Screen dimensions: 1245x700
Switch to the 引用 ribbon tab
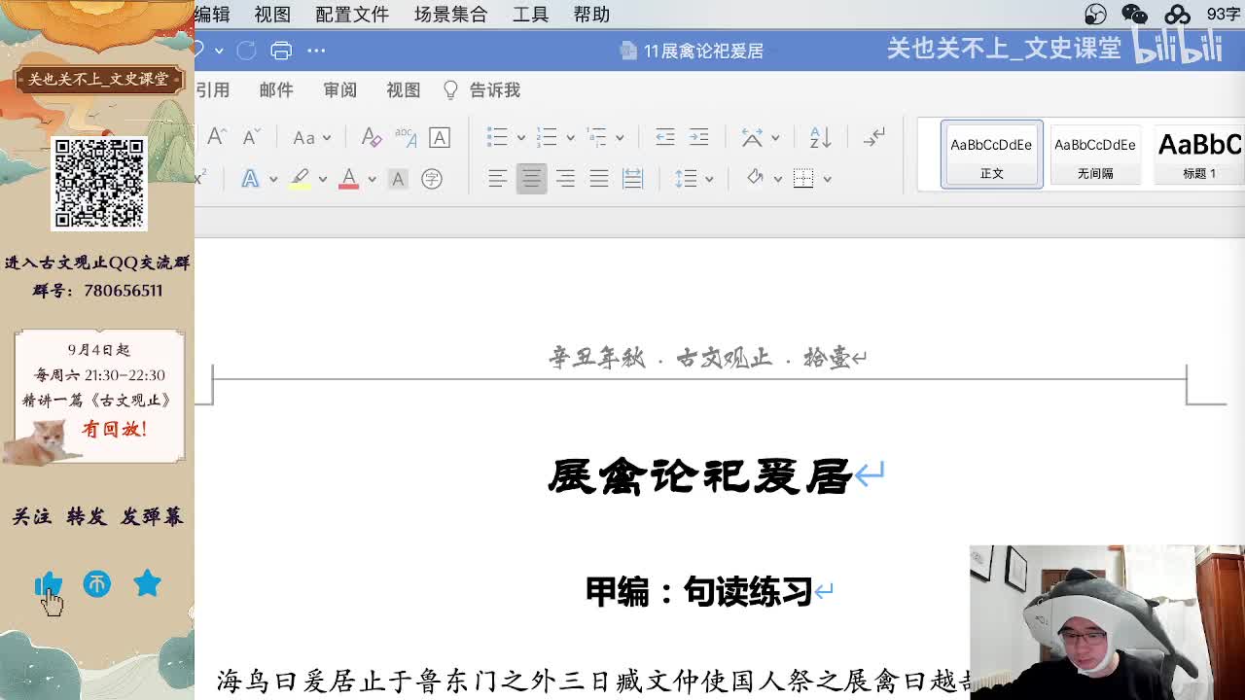click(212, 90)
